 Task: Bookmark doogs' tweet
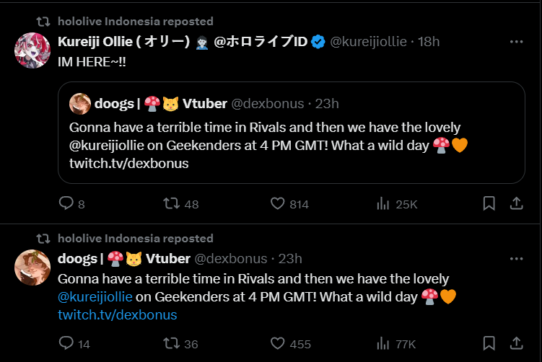(x=489, y=344)
